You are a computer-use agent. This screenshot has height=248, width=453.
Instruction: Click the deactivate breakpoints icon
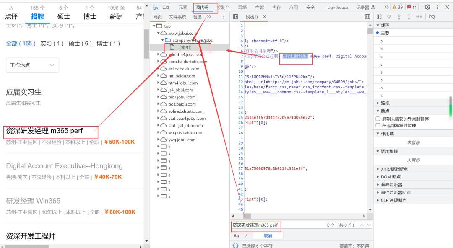click(x=432, y=17)
